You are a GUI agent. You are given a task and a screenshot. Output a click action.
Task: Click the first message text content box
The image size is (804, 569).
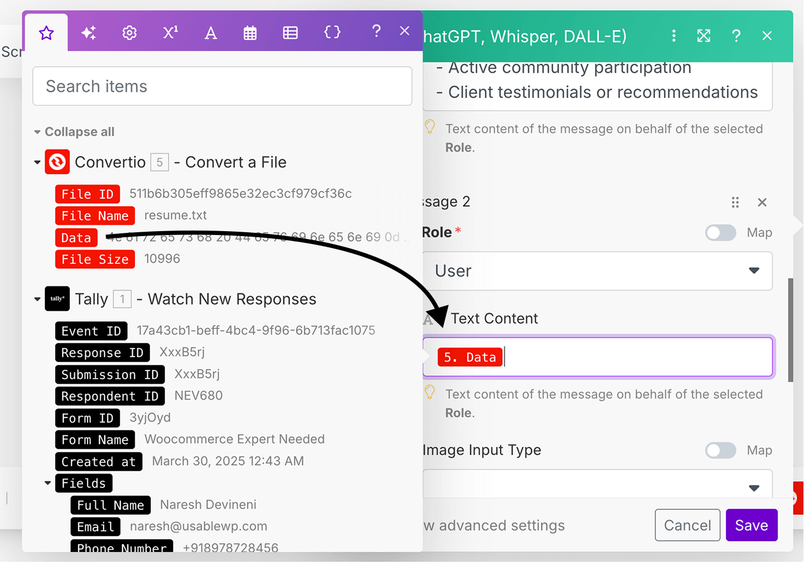[x=597, y=86]
